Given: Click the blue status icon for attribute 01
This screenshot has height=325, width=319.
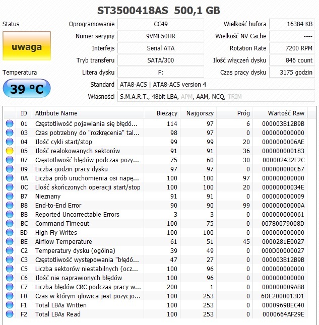Looking at the screenshot, I should [10, 123].
